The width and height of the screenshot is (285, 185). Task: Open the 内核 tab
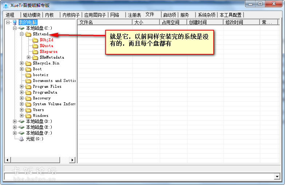click(51, 15)
